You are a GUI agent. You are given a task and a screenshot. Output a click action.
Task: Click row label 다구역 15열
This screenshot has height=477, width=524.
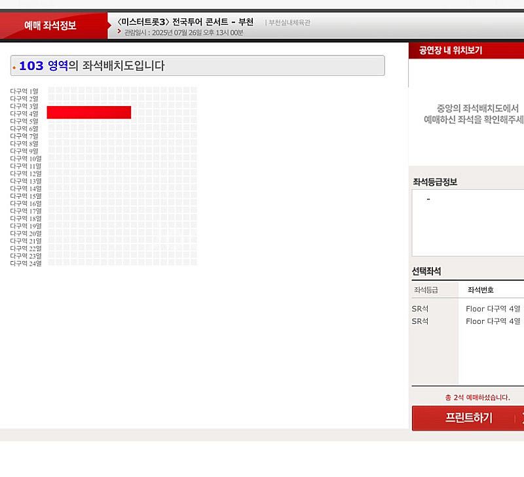point(26,196)
